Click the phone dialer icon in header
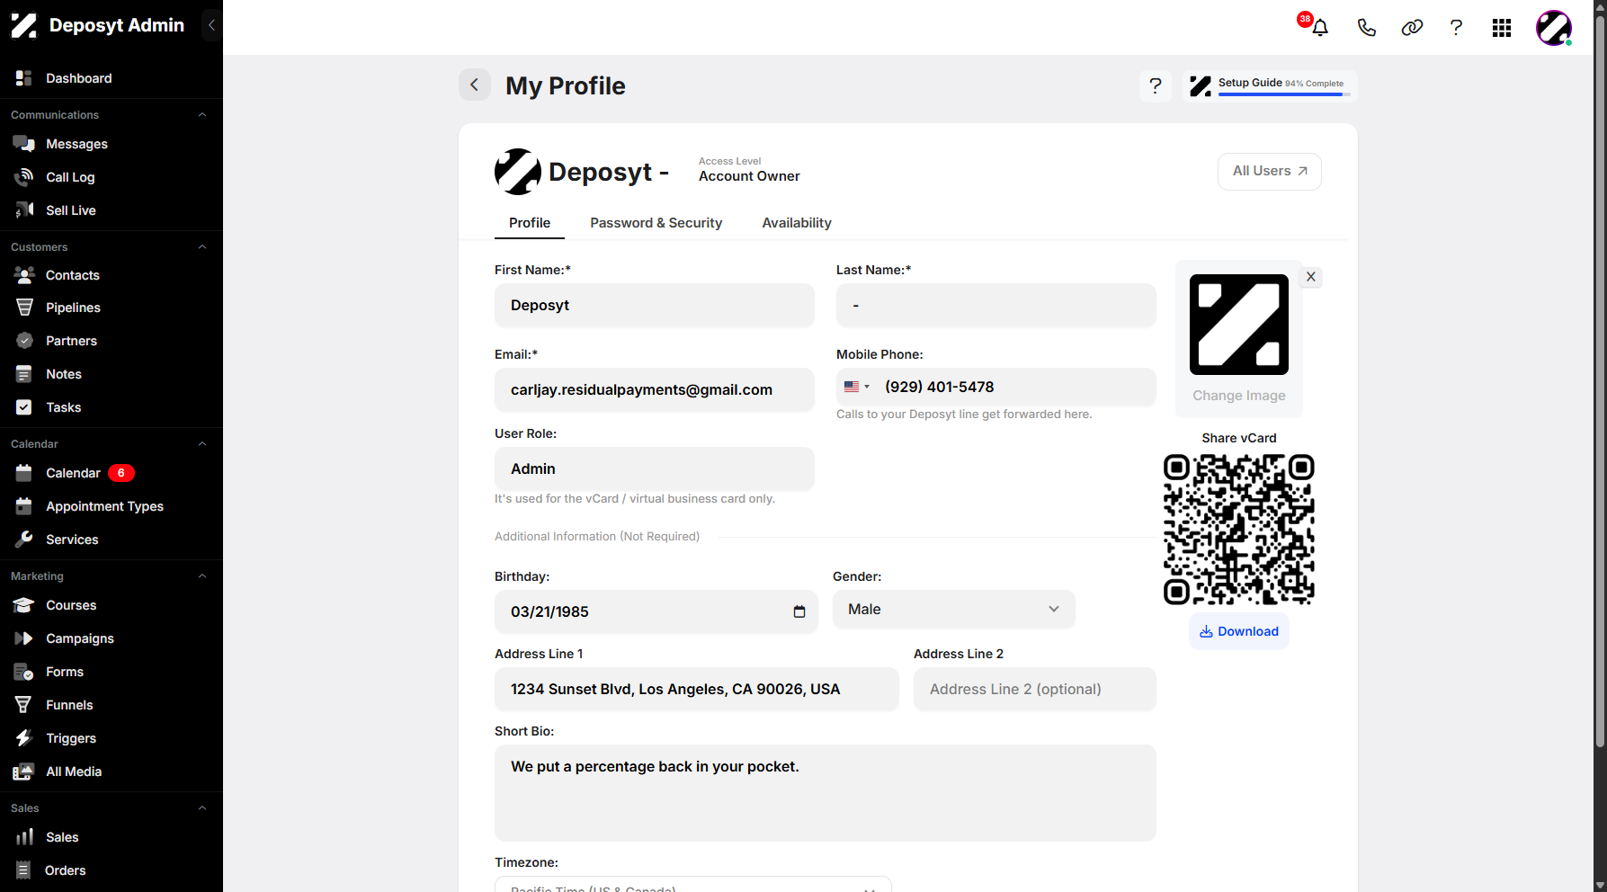This screenshot has height=892, width=1607. pos(1366,28)
